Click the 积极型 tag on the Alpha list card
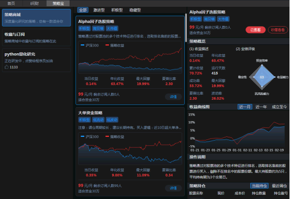Image resolution: width=290 pixels, height=199 pixels. point(84,28)
